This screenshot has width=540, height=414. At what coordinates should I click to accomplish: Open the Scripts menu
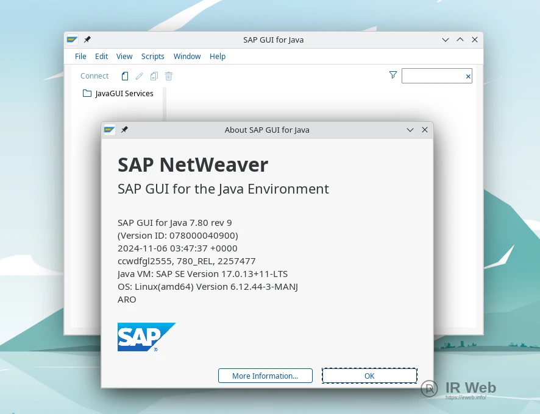click(152, 57)
